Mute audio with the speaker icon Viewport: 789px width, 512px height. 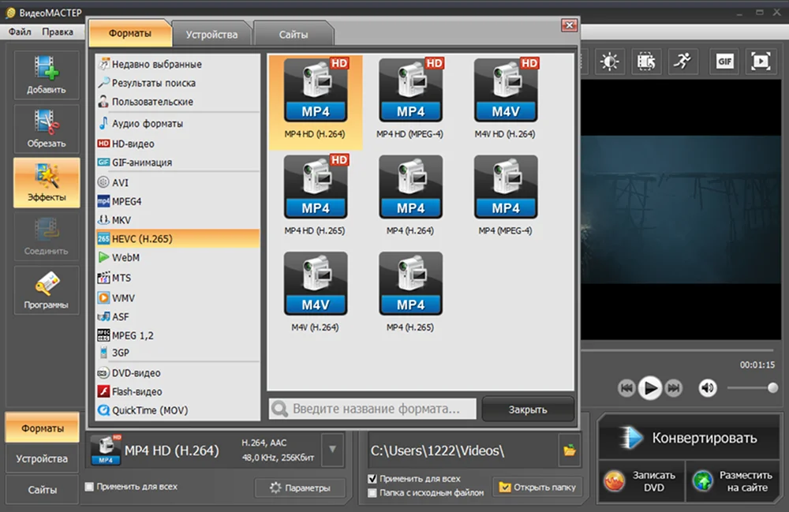[x=708, y=387]
